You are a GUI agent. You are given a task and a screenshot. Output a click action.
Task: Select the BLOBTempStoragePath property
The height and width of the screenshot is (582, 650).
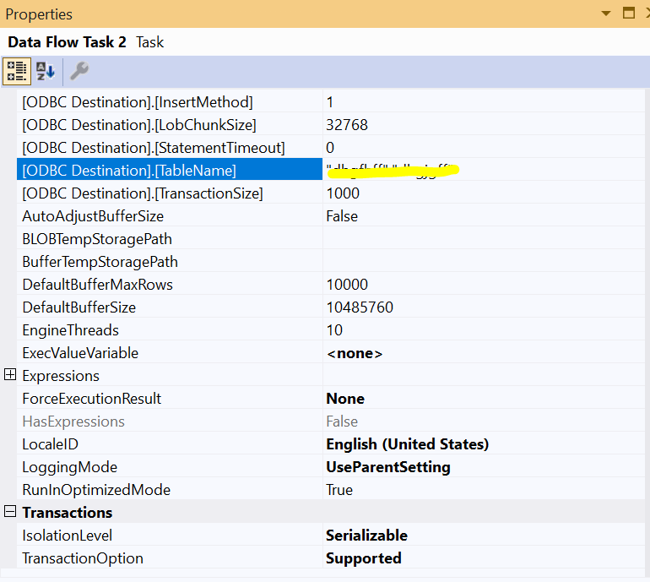170,239
